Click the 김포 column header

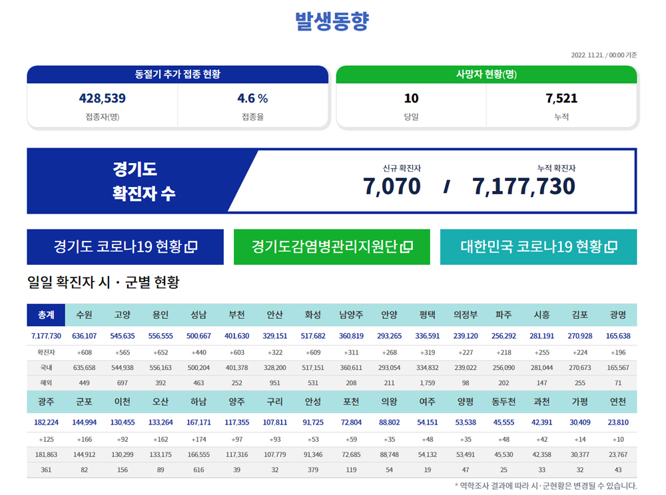coord(580,315)
